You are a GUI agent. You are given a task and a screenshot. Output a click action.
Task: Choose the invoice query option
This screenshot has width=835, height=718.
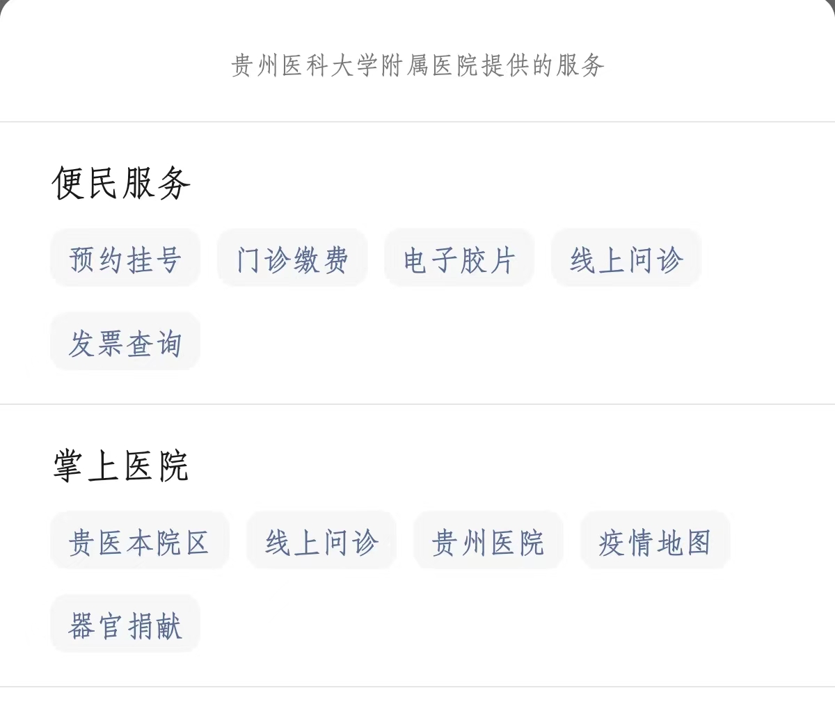pos(125,342)
